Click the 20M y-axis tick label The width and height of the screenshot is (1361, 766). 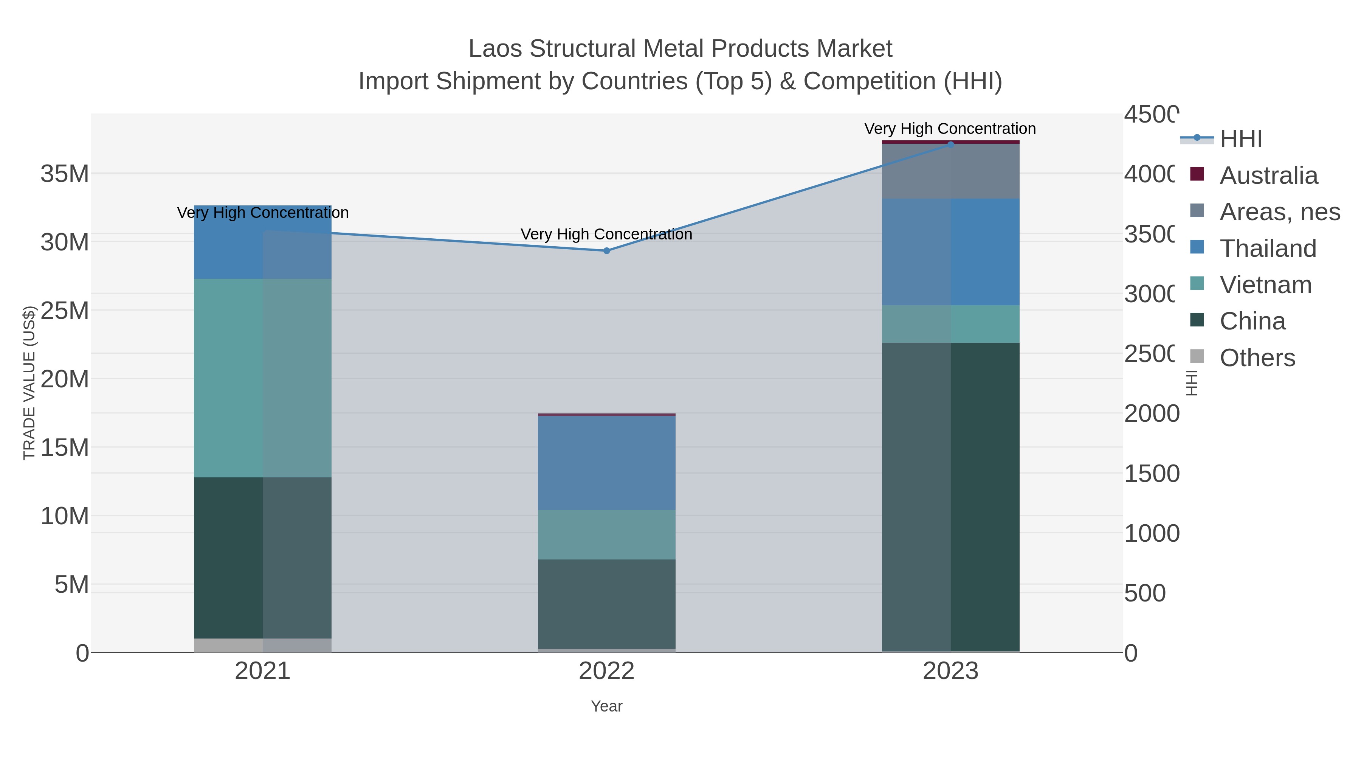(x=65, y=379)
